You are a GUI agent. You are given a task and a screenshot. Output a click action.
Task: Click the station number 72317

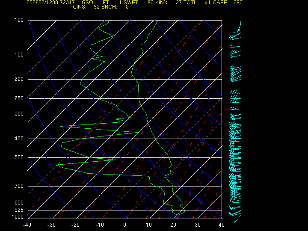(68, 3)
